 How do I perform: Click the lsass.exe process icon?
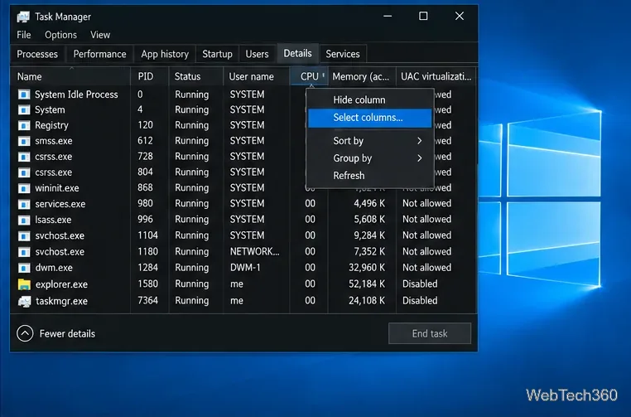(24, 220)
